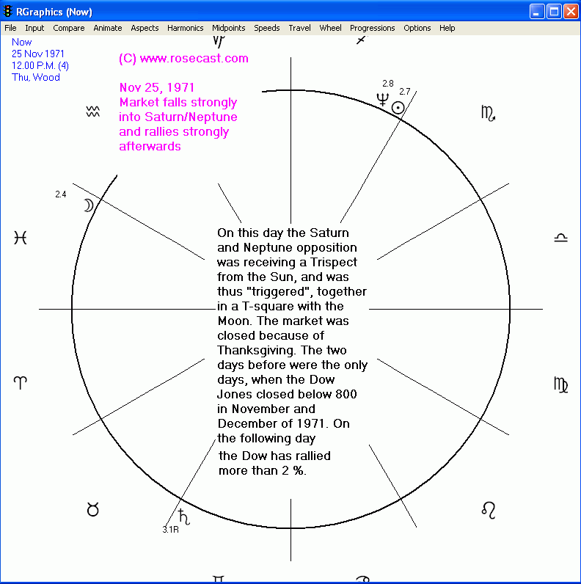581x584 pixels.
Task: Click the www.rosecast.com copyright text
Action: pyautogui.click(x=183, y=59)
